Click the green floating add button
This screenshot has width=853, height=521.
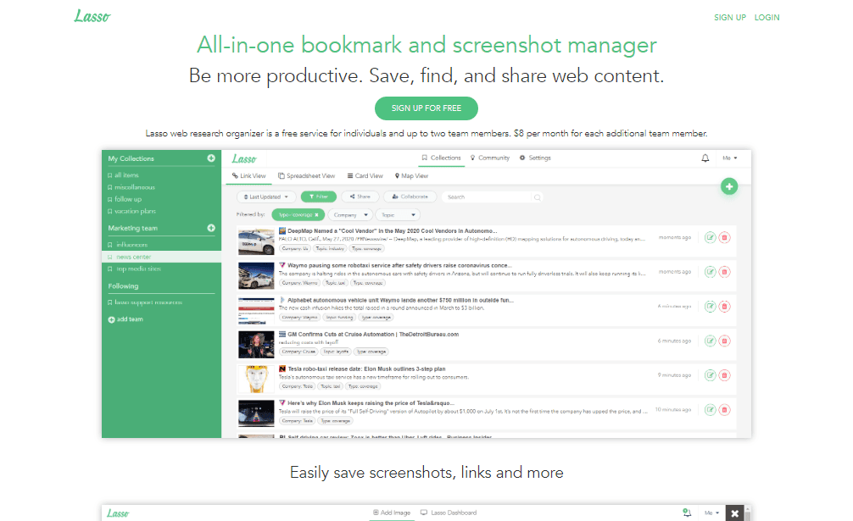729,187
